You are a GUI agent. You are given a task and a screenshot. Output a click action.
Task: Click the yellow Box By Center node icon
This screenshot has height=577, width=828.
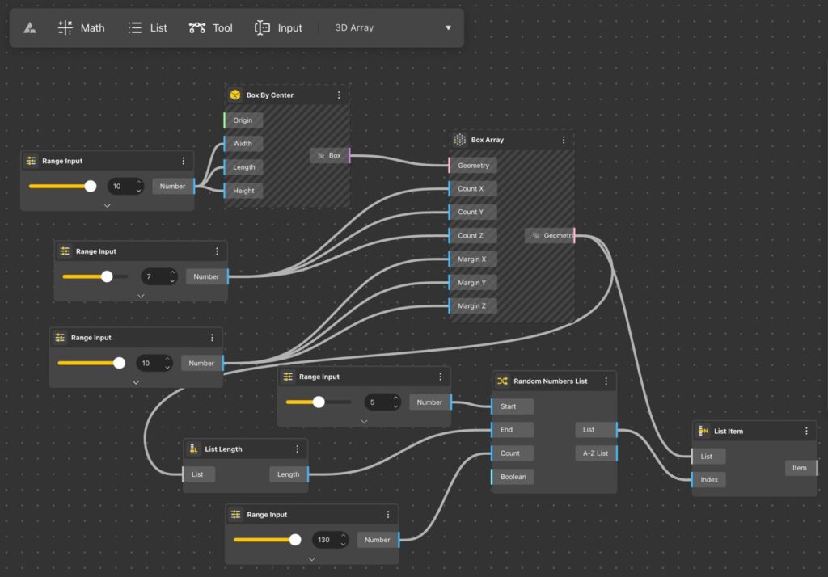pos(236,95)
